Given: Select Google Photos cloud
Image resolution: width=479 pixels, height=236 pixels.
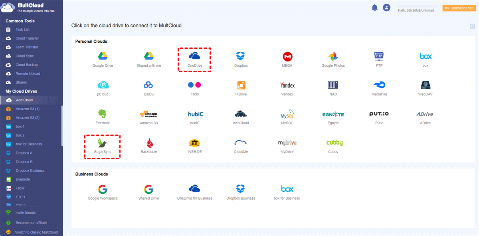Looking at the screenshot, I should coord(333,59).
